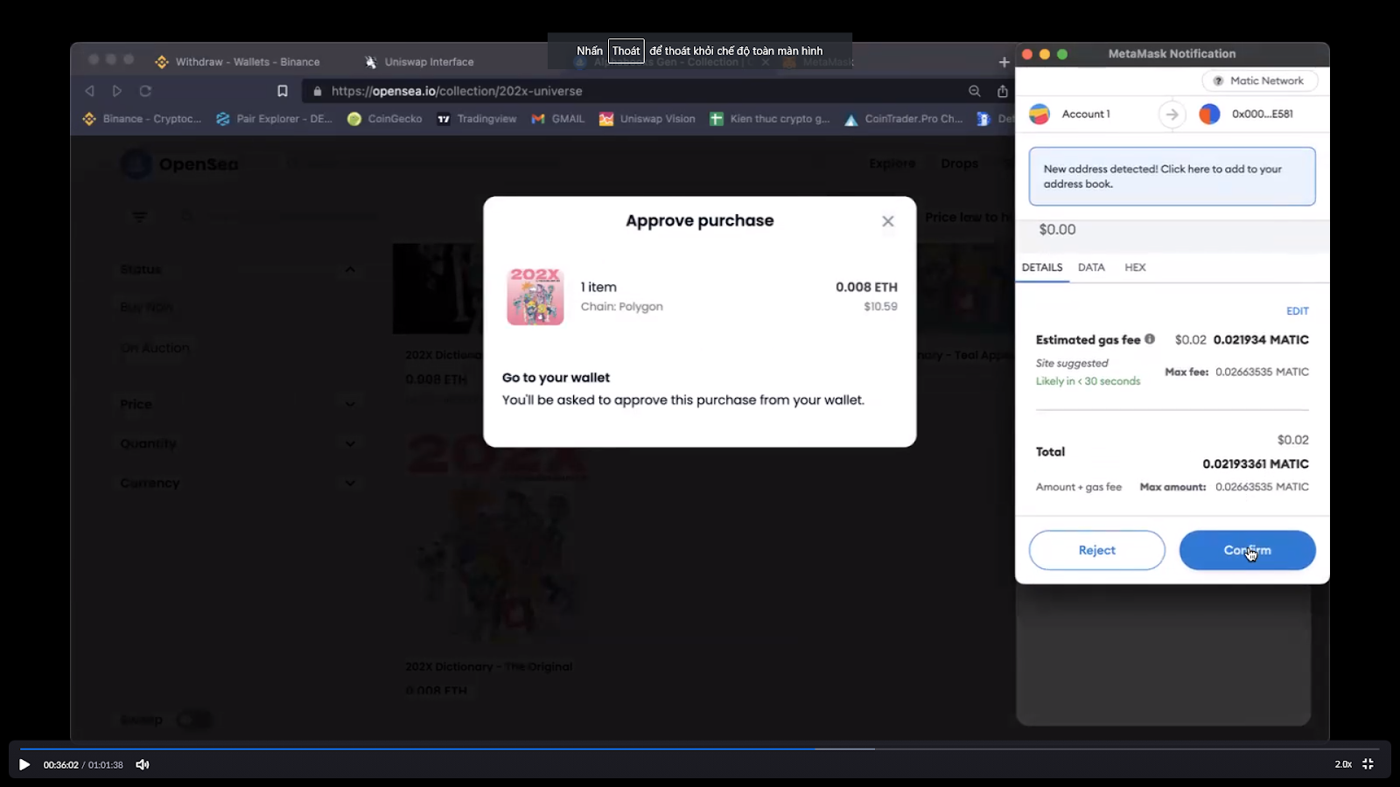Screen dimensions: 1400x787
Task: Click the New address detected notice
Action: tap(1172, 177)
